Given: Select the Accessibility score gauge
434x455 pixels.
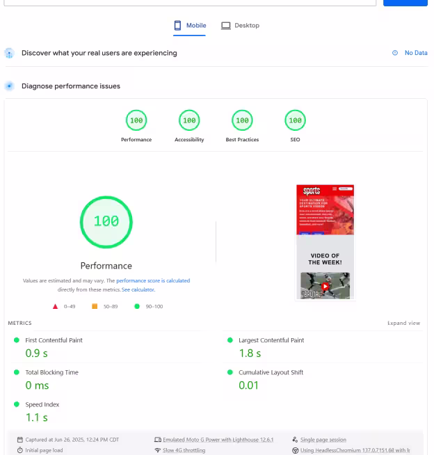Looking at the screenshot, I should [x=189, y=120].
